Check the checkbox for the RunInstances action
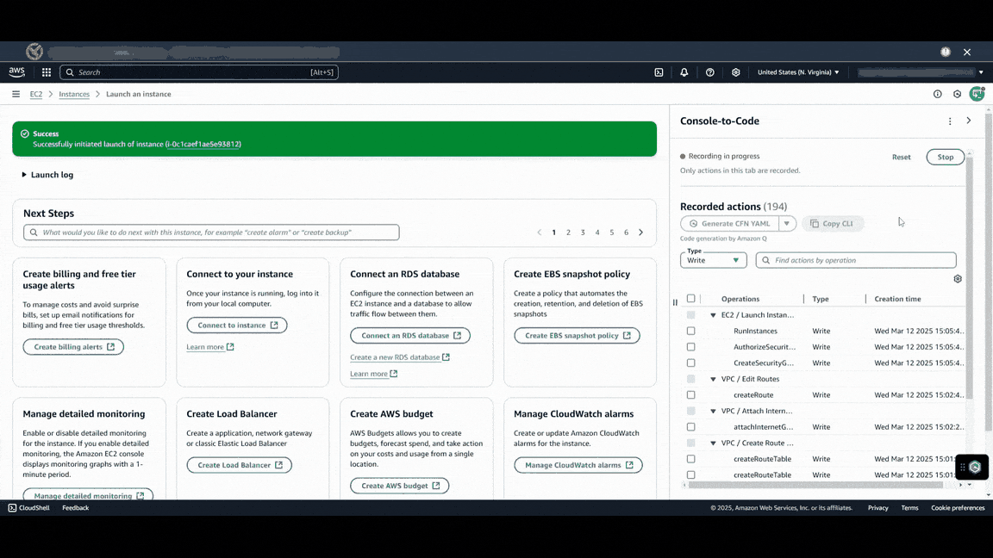The height and width of the screenshot is (558, 993). coord(690,331)
